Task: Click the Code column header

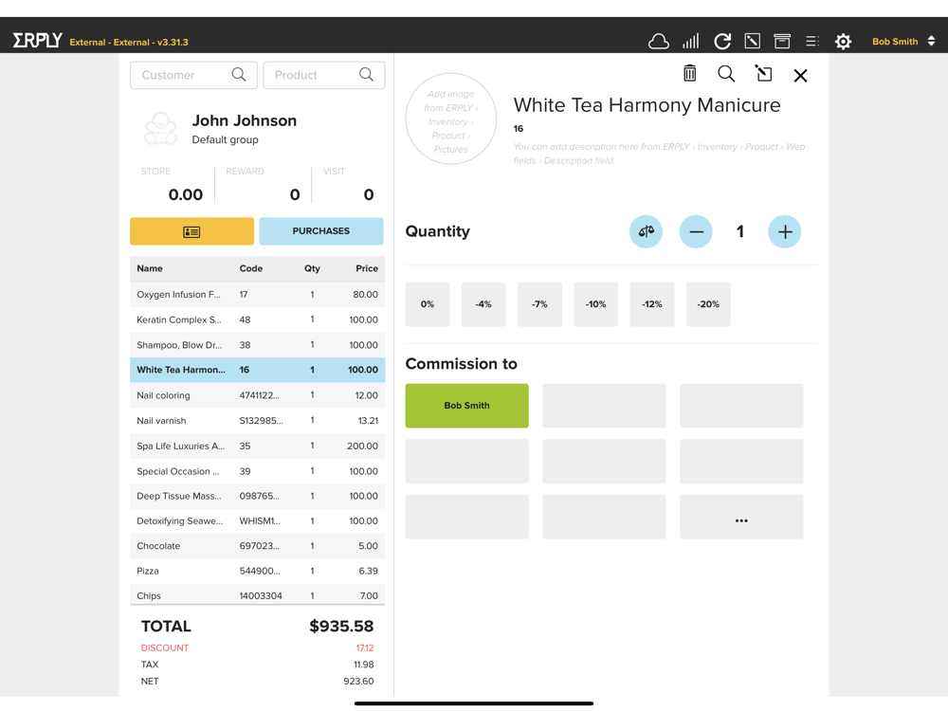Action: 251,268
